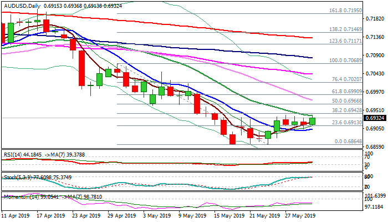Click the 100.0 Fibonacci level at 0.70689
Viewport: 388px width, 222px height.
[345, 60]
